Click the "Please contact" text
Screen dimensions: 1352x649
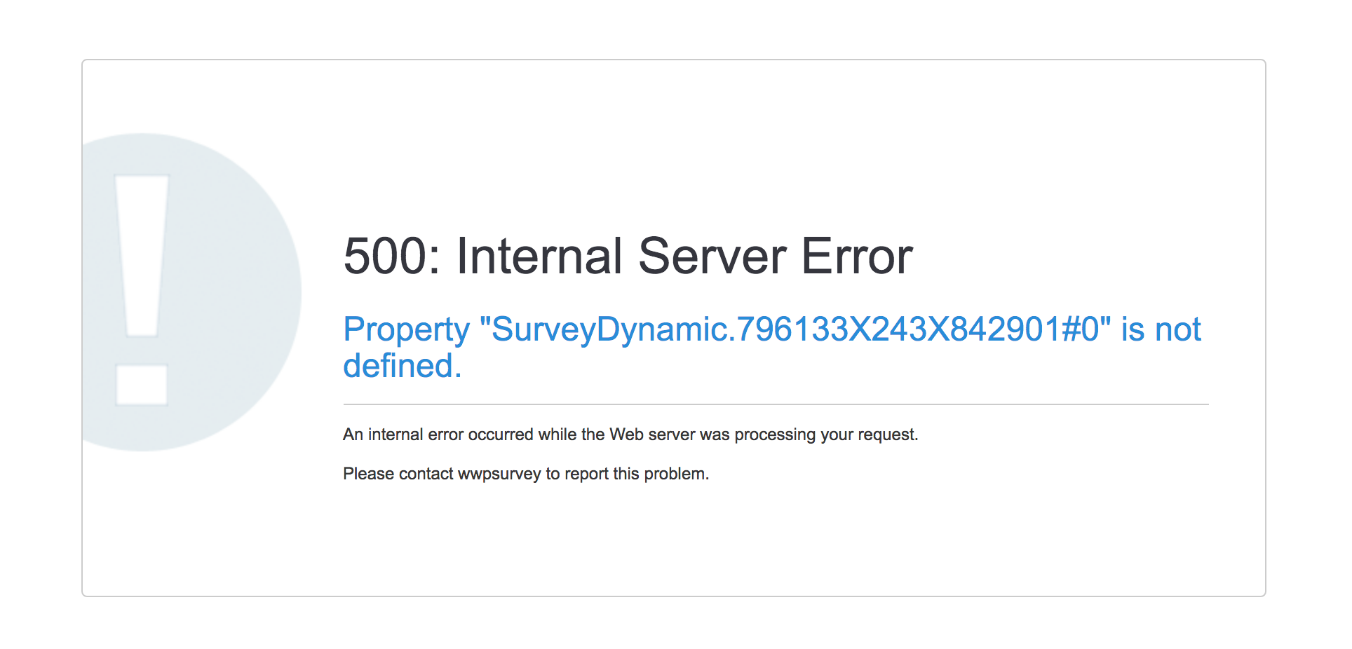(398, 474)
